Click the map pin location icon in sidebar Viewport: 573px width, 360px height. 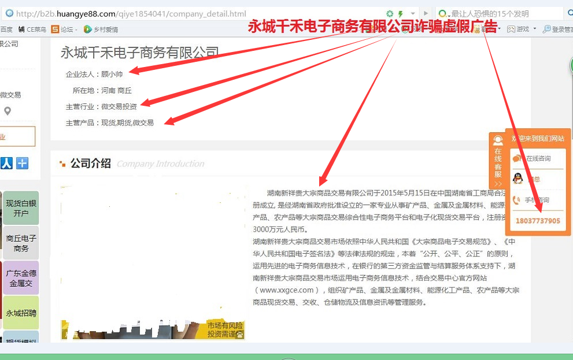tap(8, 110)
